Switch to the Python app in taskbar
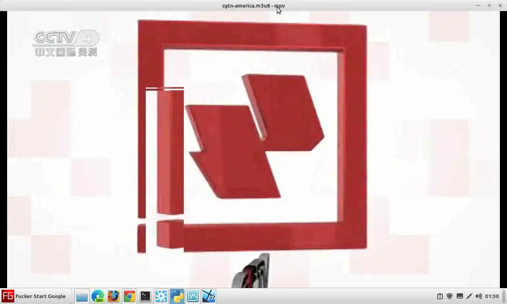507x304 pixels. (177, 296)
